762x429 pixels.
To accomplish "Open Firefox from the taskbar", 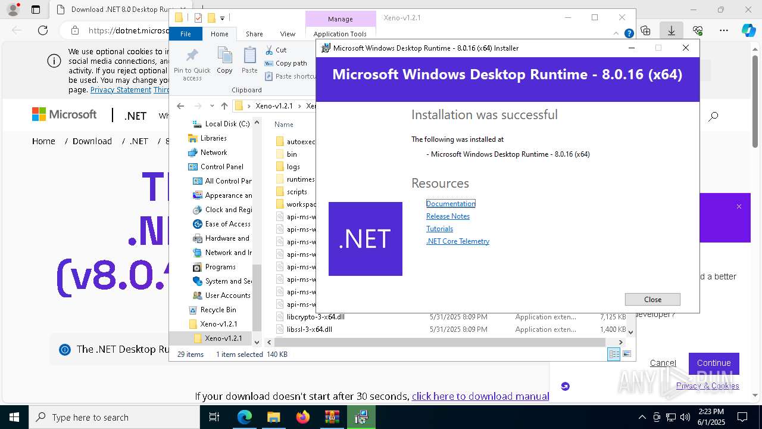I will click(x=303, y=417).
